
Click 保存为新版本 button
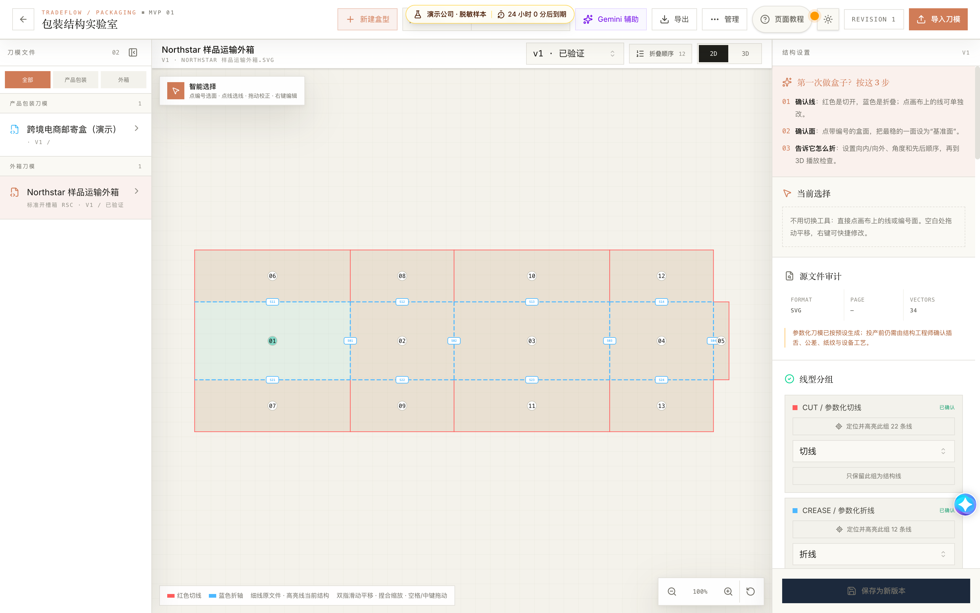[x=876, y=591]
